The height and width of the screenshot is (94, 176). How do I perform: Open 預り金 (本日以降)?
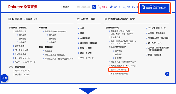21,75
